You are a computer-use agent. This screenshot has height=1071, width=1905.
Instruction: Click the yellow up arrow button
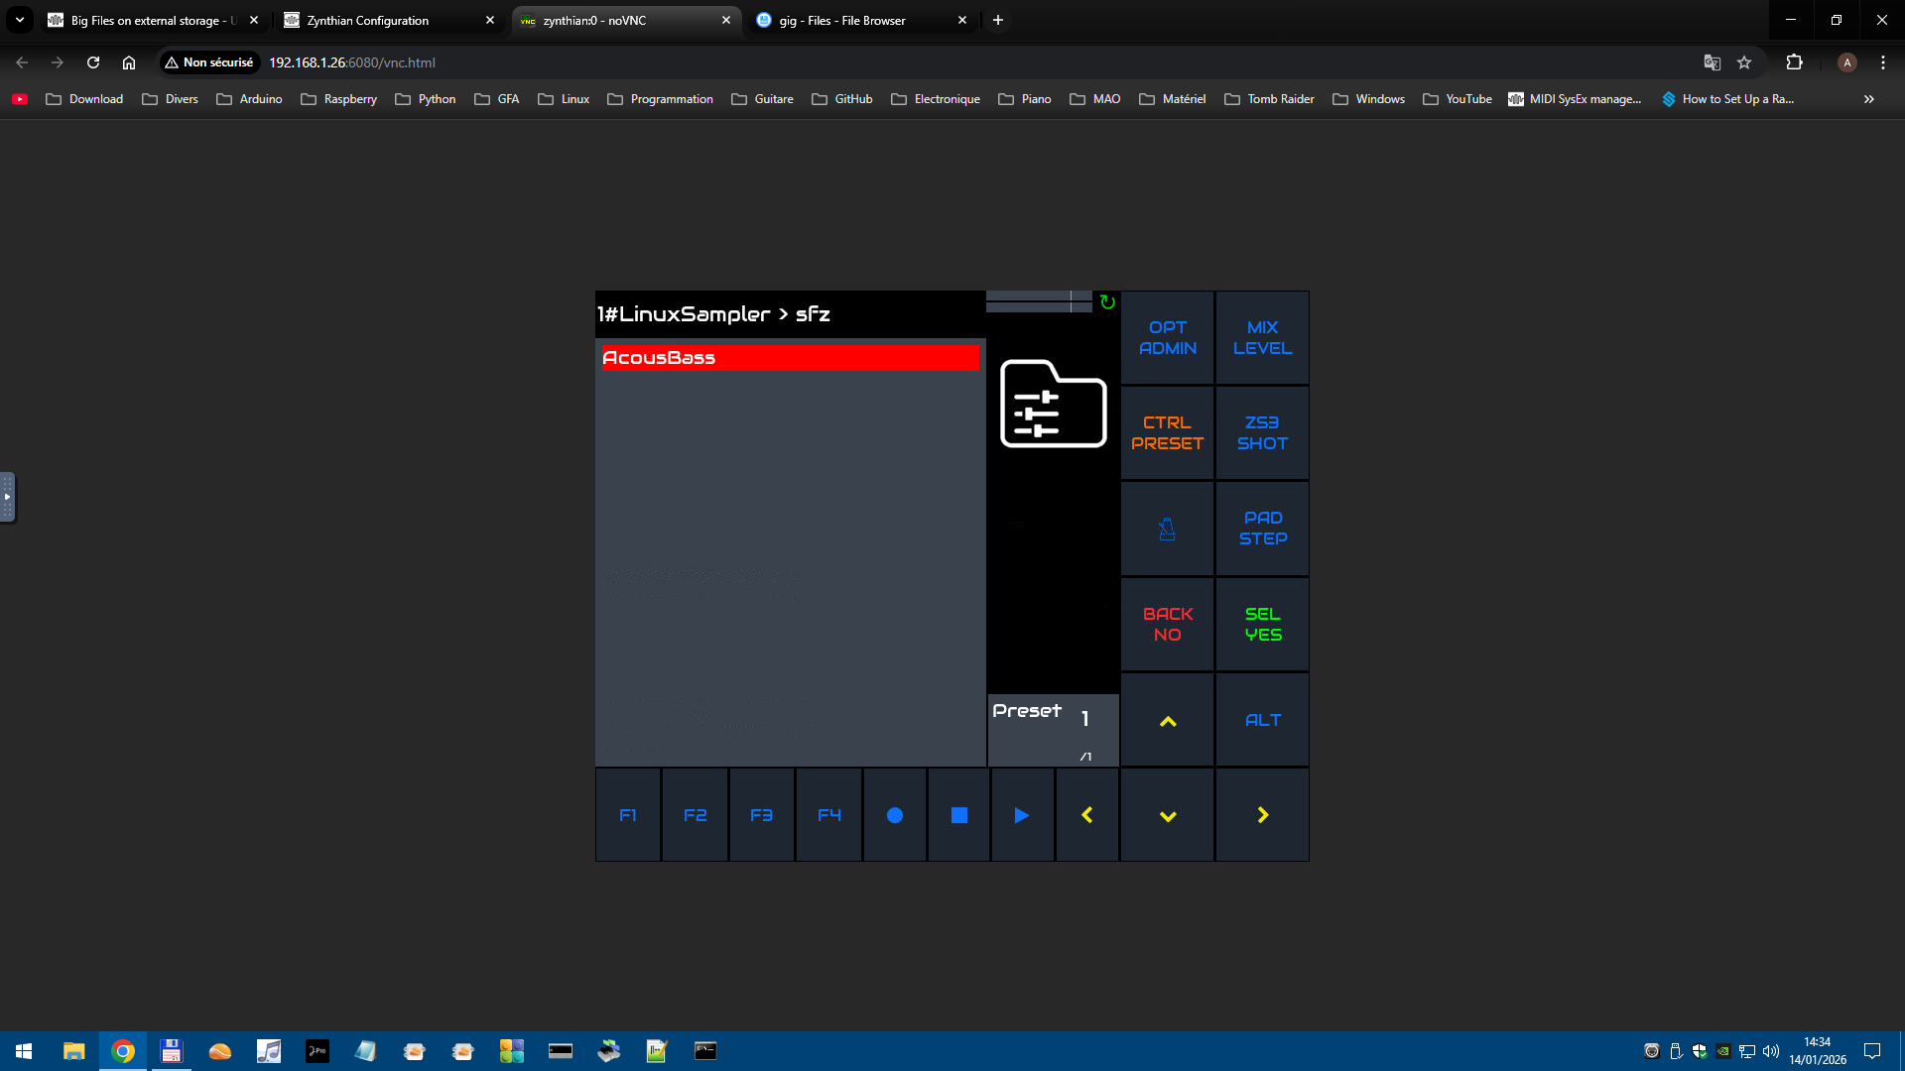pyautogui.click(x=1167, y=721)
